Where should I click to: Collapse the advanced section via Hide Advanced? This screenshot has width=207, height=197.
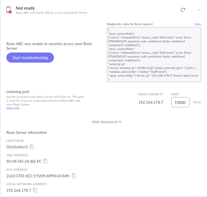(x=105, y=122)
